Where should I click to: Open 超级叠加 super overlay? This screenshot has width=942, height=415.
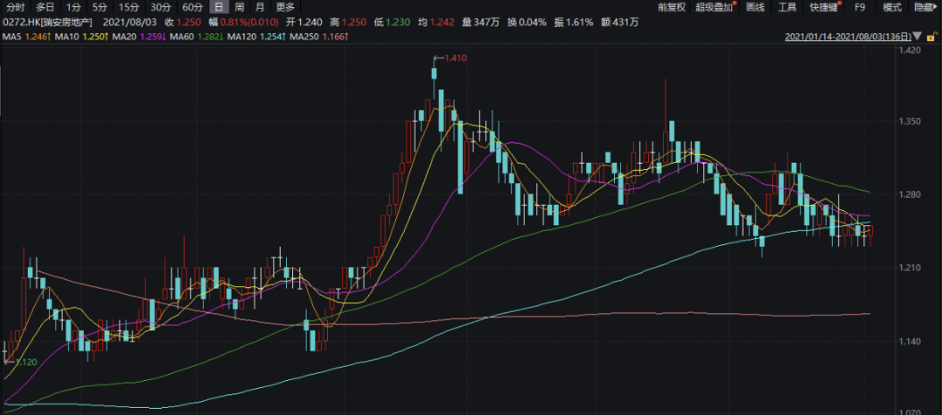715,7
